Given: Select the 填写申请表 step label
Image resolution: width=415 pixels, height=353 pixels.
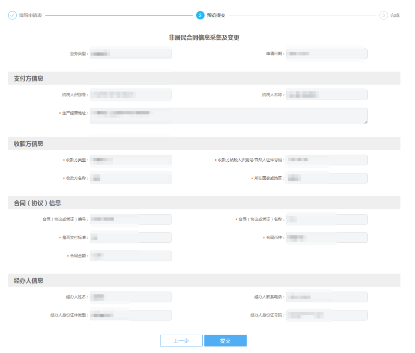Looking at the screenshot, I should (31, 15).
